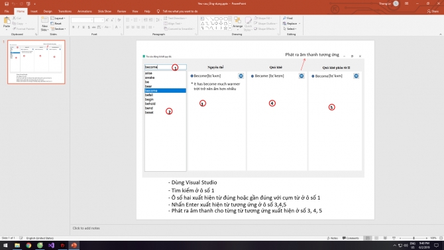Click the Save icon in Quick Access Toolbar
444x250 pixels.
[7, 4]
